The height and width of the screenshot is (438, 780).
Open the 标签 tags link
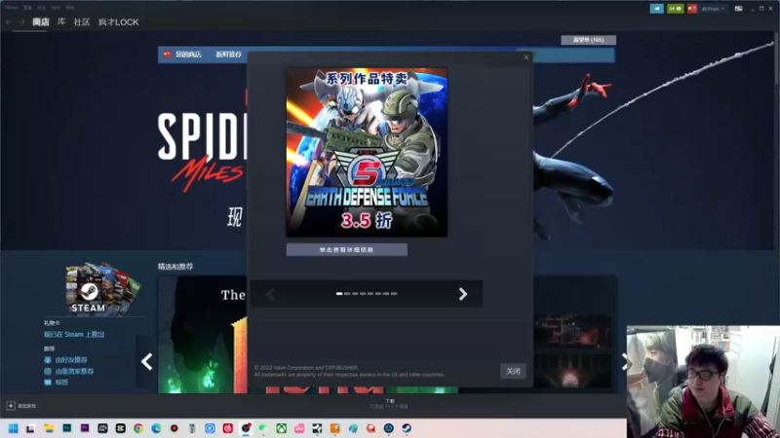point(61,383)
